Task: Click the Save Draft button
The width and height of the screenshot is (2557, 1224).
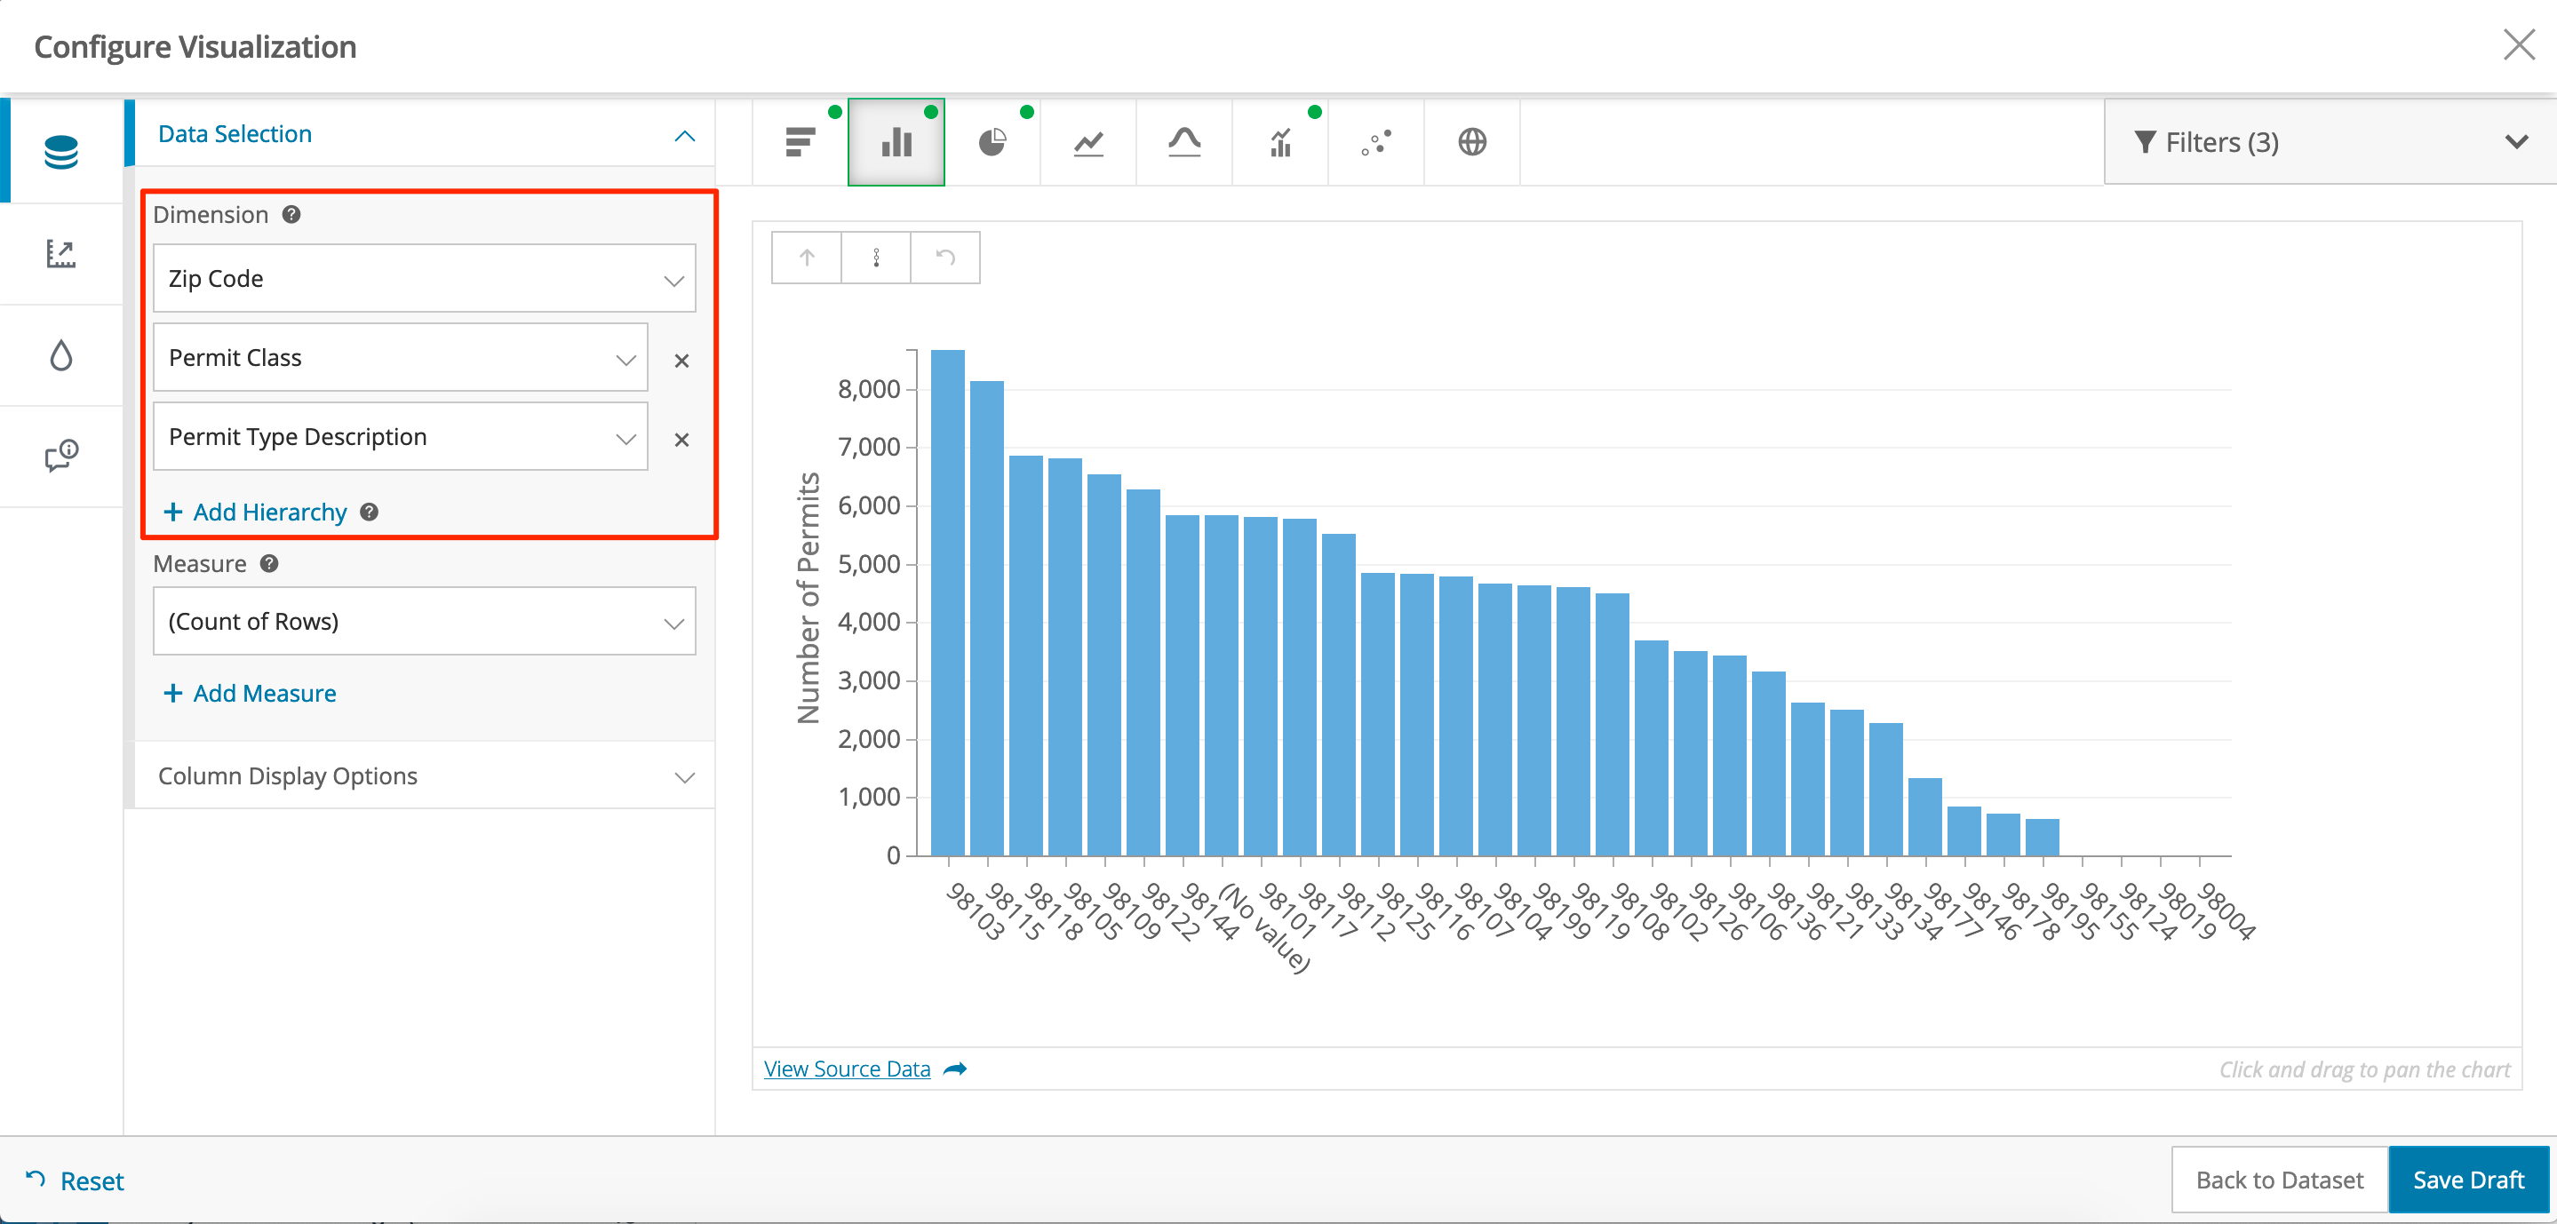Action: click(2469, 1180)
